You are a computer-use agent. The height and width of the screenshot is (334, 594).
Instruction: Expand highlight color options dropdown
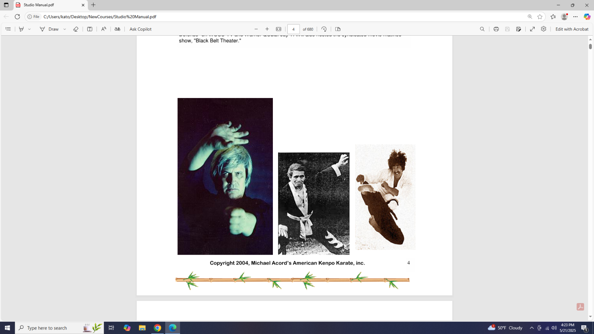click(29, 29)
